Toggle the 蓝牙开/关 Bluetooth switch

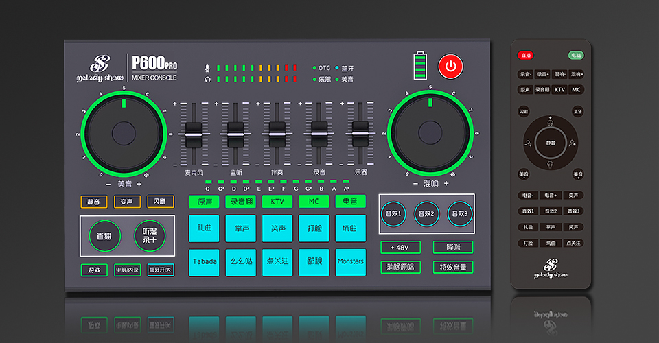(x=161, y=270)
